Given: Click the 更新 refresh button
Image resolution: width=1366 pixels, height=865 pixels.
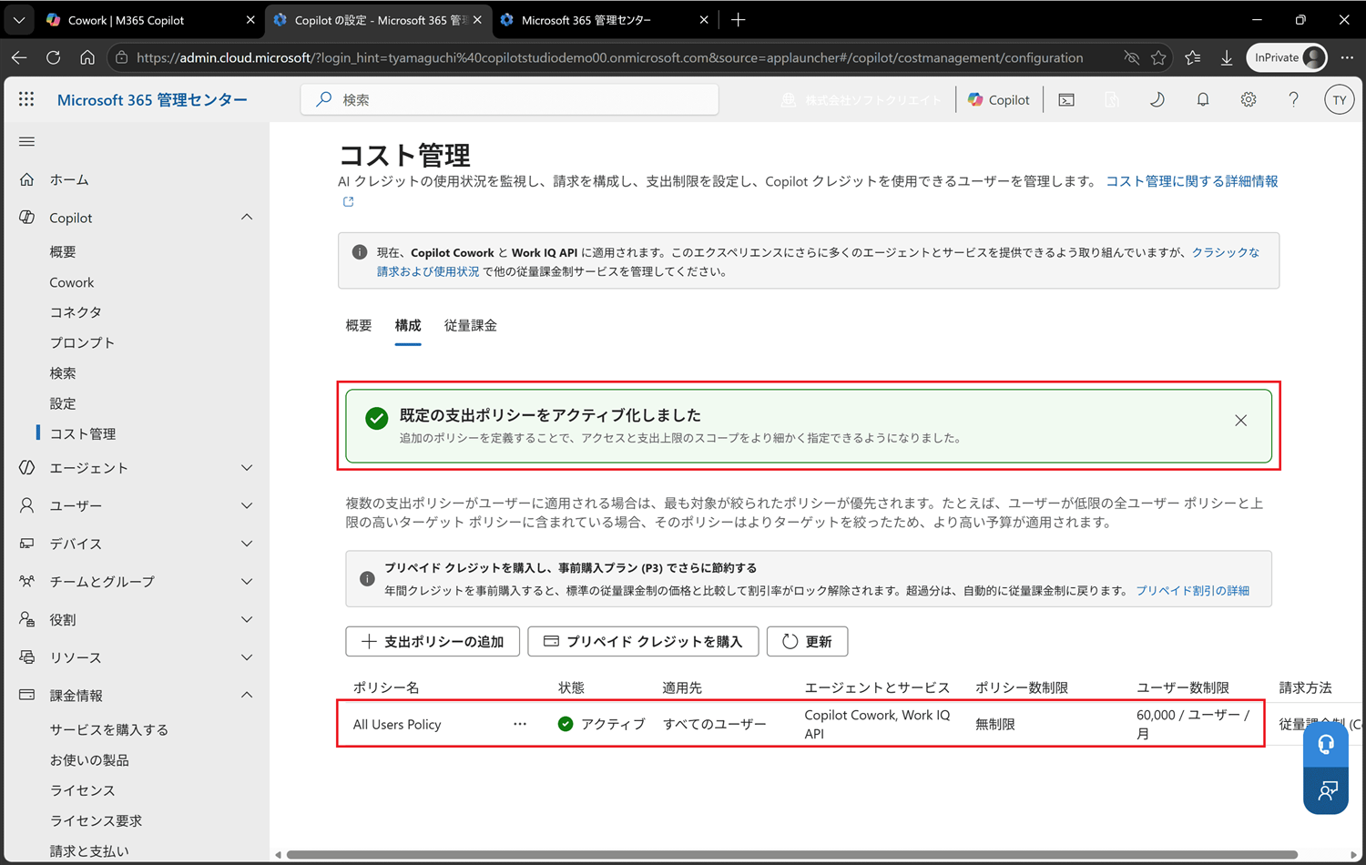Looking at the screenshot, I should [x=807, y=641].
